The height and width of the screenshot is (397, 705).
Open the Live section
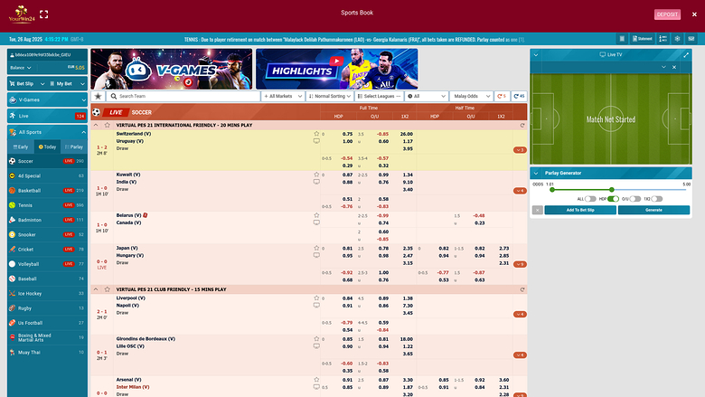click(x=47, y=116)
